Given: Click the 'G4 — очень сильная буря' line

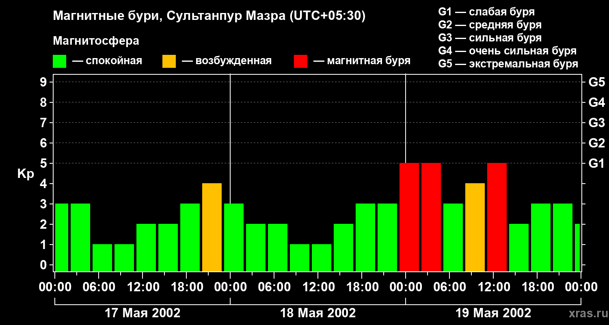Looking at the screenshot, I should [x=508, y=51].
